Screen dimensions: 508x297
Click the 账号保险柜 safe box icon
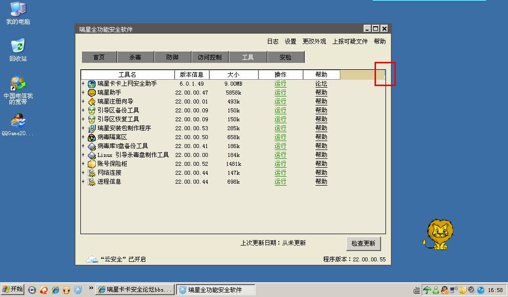(x=92, y=164)
